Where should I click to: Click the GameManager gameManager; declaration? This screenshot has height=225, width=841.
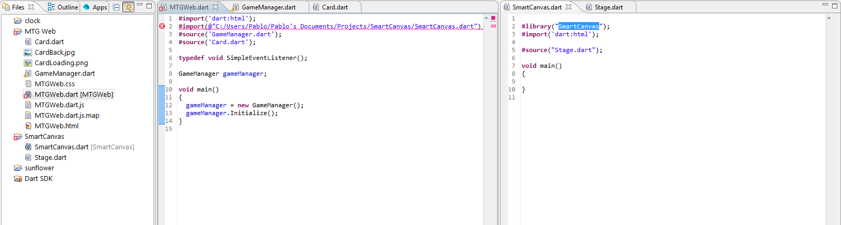click(x=223, y=74)
